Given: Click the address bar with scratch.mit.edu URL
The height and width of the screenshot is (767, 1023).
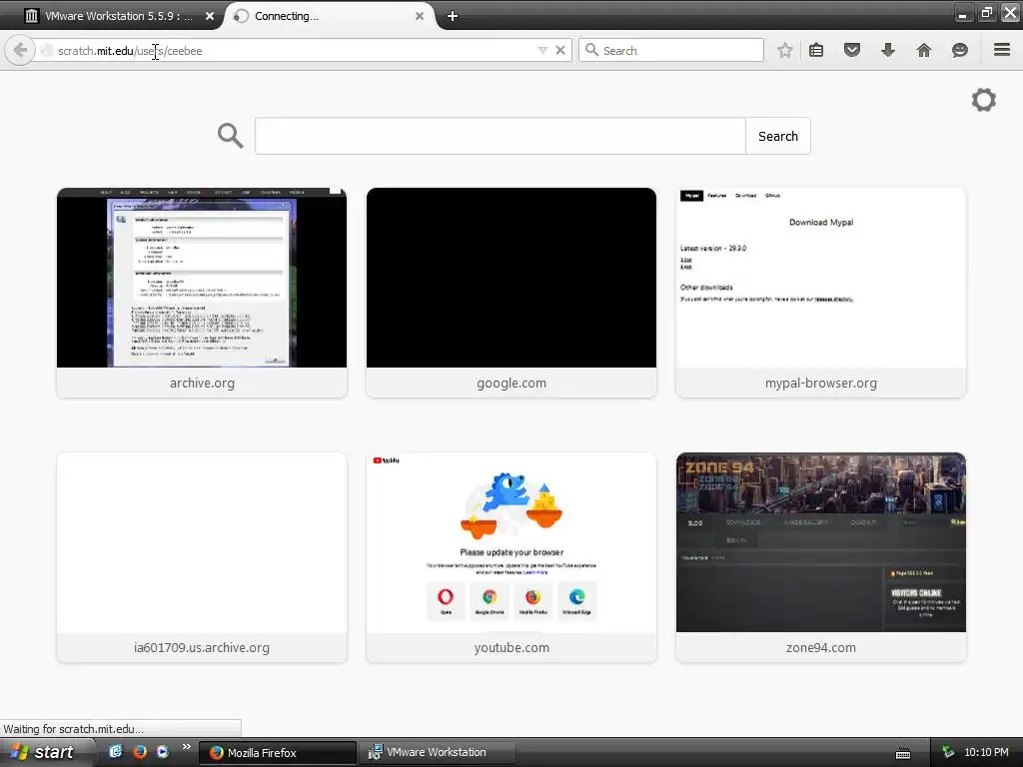Looking at the screenshot, I should tap(287, 50).
